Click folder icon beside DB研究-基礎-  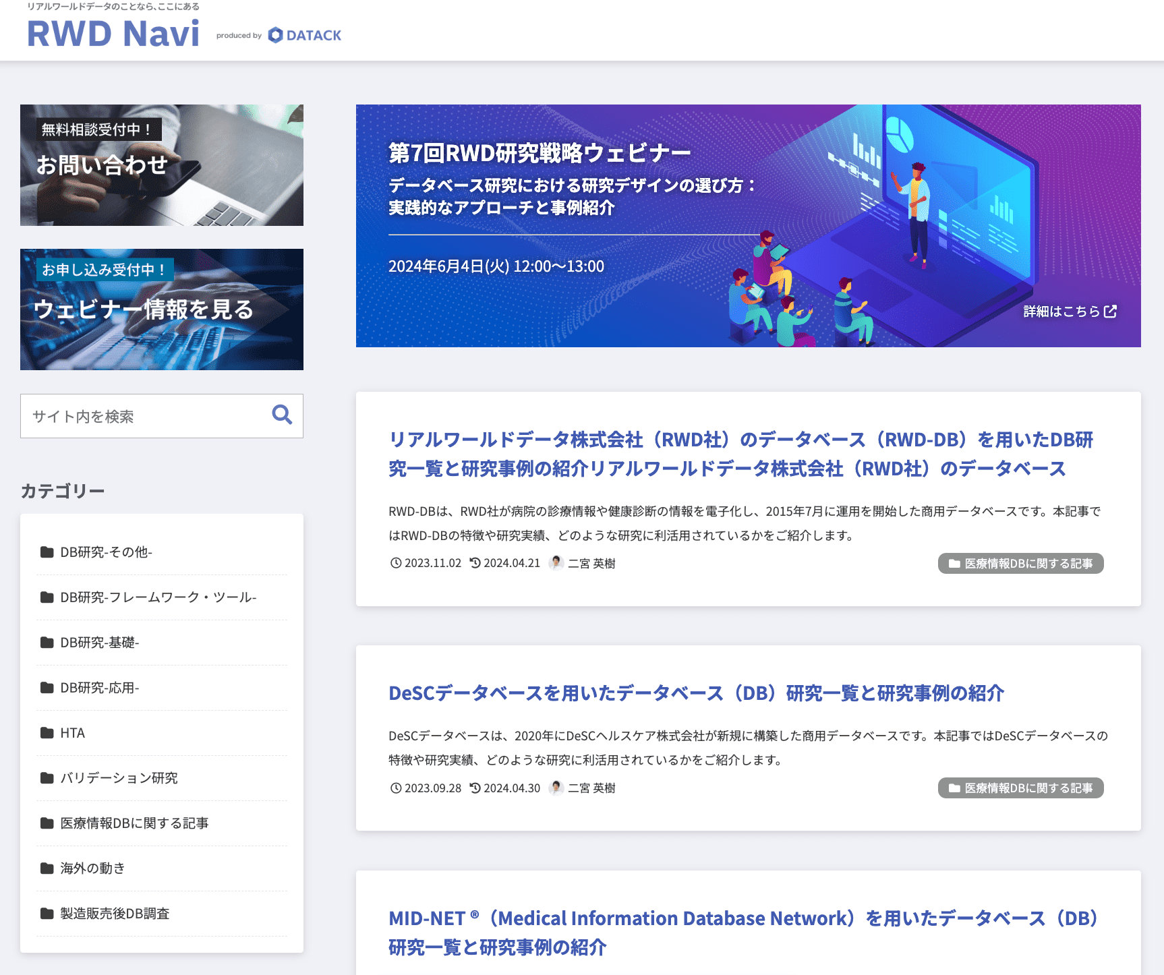(47, 643)
